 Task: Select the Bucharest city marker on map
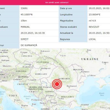pos(69,88)
